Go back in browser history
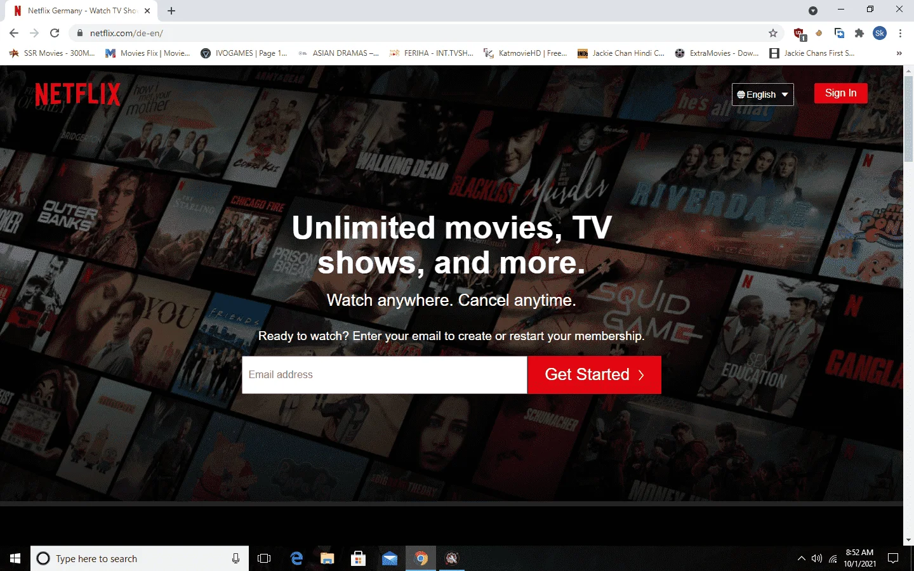914x571 pixels. tap(14, 33)
